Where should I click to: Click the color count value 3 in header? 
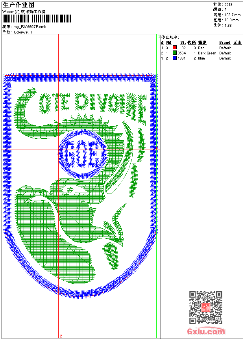[x=226, y=10]
